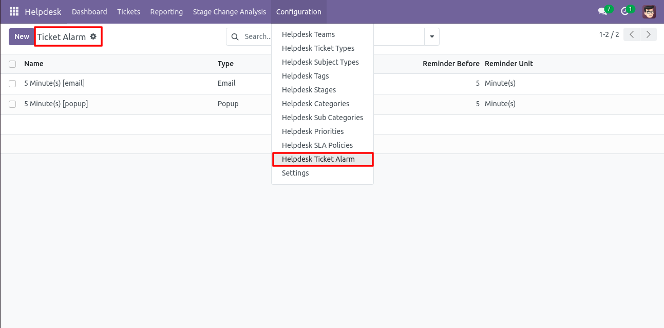Open the conversations messages icon

602,11
